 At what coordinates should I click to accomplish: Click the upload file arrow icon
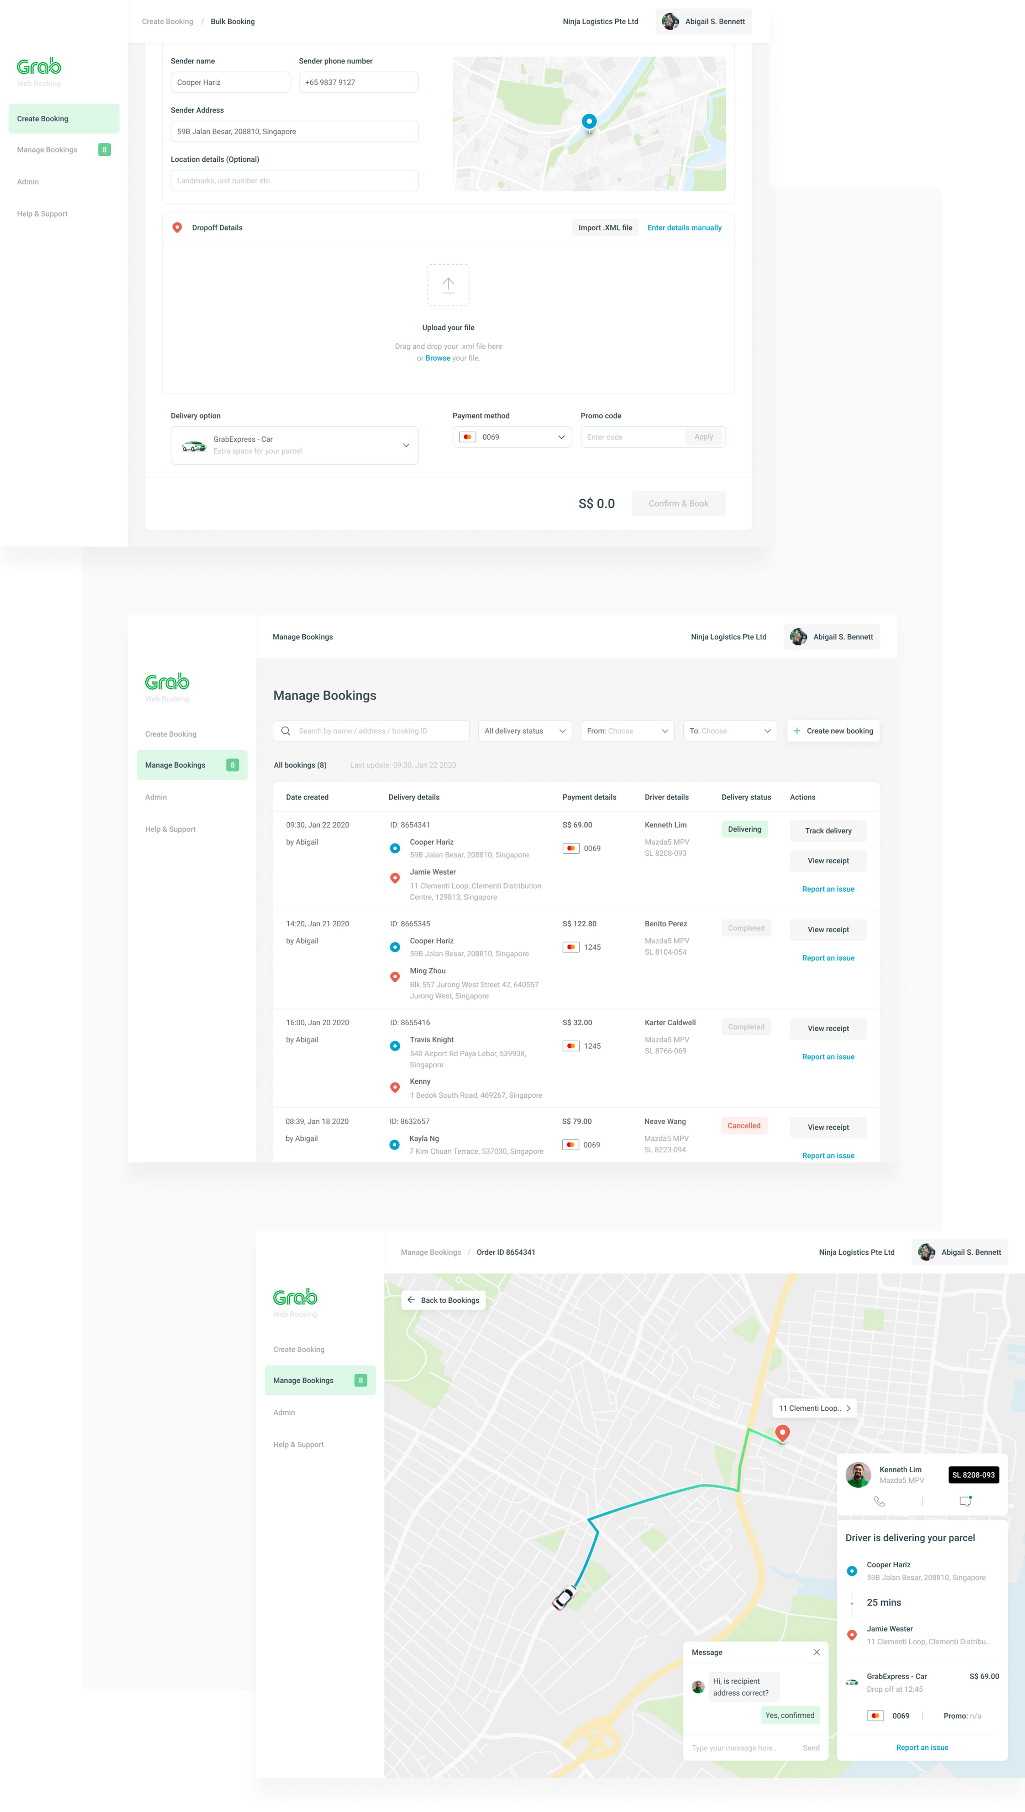pyautogui.click(x=448, y=285)
